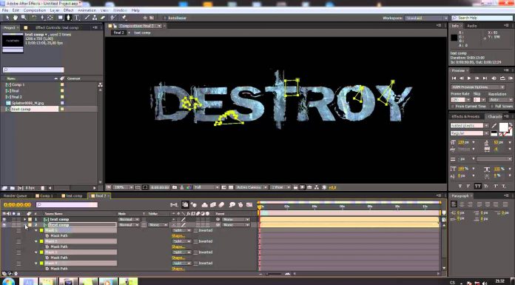Click the loop options icon in Preview
The height and width of the screenshot is (285, 515).
(502, 78)
